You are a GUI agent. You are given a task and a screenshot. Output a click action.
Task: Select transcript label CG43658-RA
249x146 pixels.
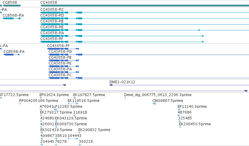[52, 33]
